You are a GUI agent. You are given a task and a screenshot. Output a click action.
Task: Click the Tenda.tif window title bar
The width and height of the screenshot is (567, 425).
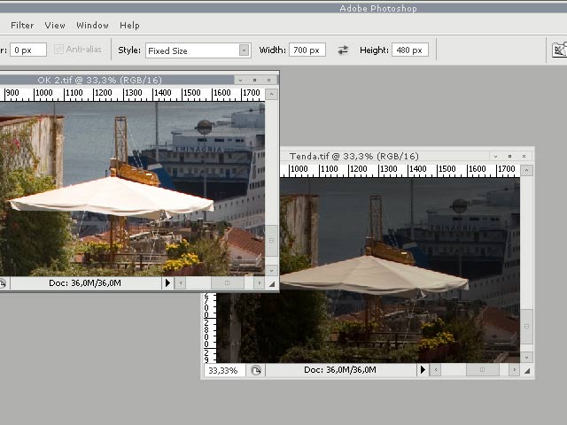click(384, 156)
